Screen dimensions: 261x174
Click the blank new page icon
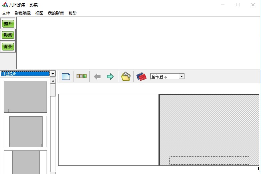point(66,76)
